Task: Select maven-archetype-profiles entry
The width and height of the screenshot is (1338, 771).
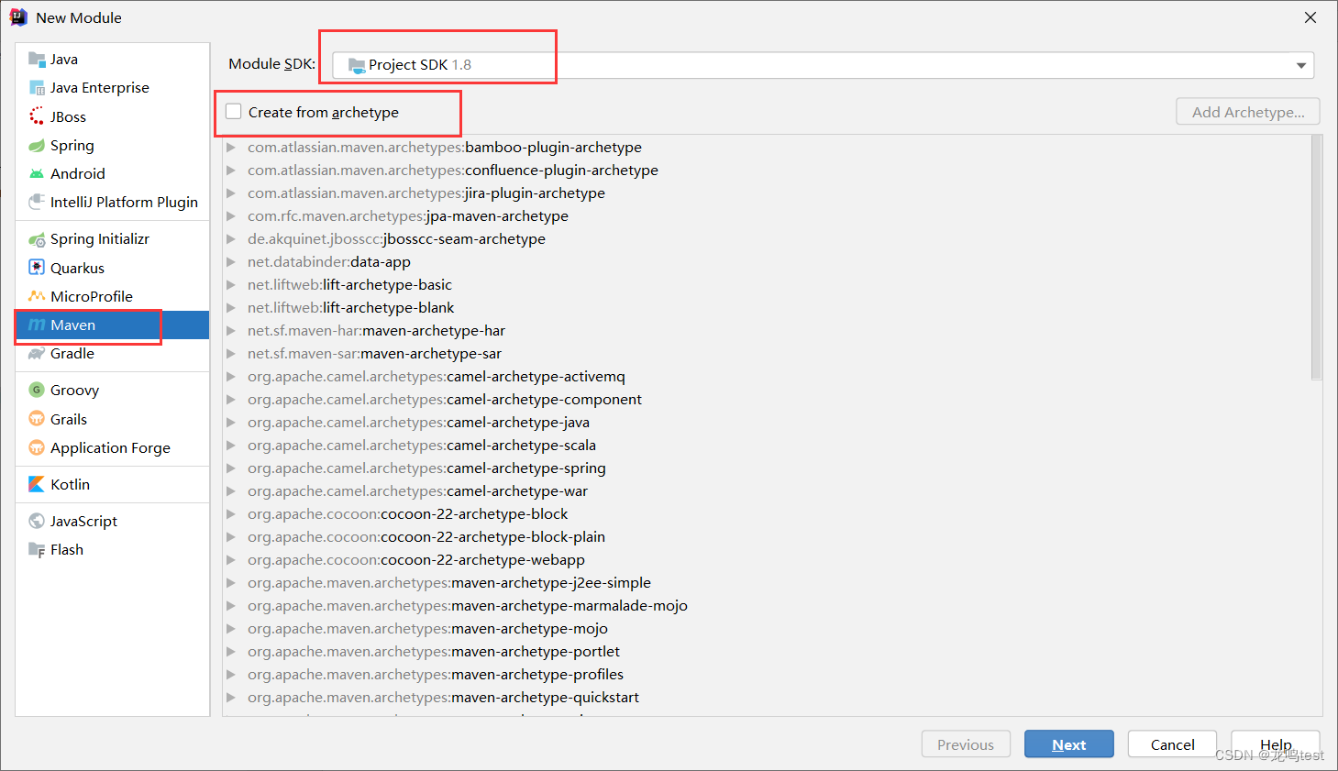Action: (436, 675)
